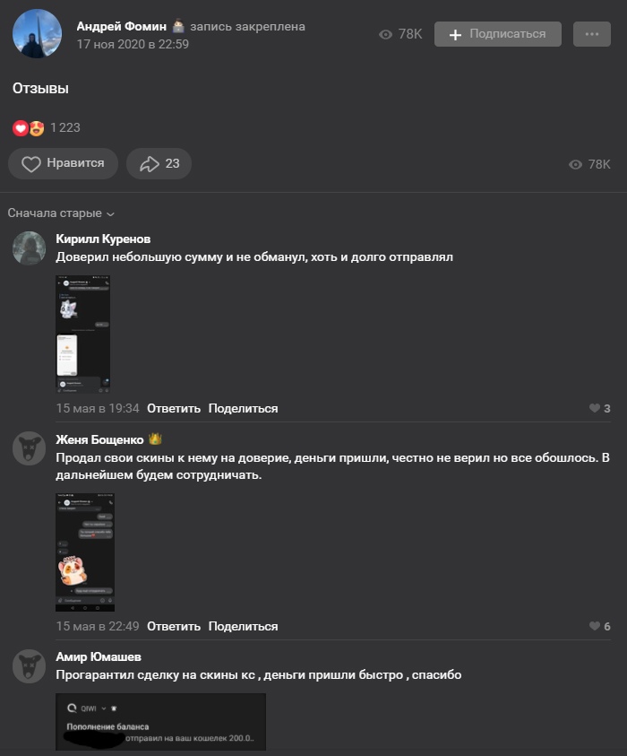This screenshot has height=756, width=627.
Task: Click Поделиться under Кирилл Куренов's comment
Action: pyautogui.click(x=244, y=408)
